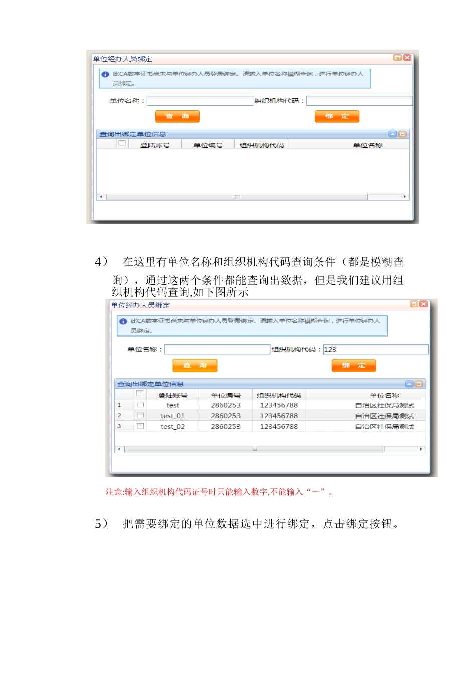Minimize the upper 单位经办人员绑定 dialog
Image resolution: width=476 pixels, height=673 pixels.
pyautogui.click(x=398, y=58)
